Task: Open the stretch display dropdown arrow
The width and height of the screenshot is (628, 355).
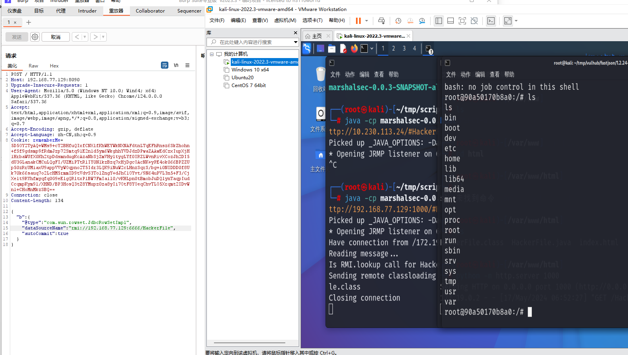Action: coord(516,21)
